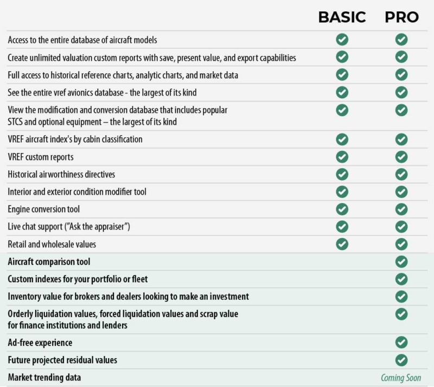
Task: Click the Coming Soon label for Market trending data
Action: pyautogui.click(x=400, y=378)
